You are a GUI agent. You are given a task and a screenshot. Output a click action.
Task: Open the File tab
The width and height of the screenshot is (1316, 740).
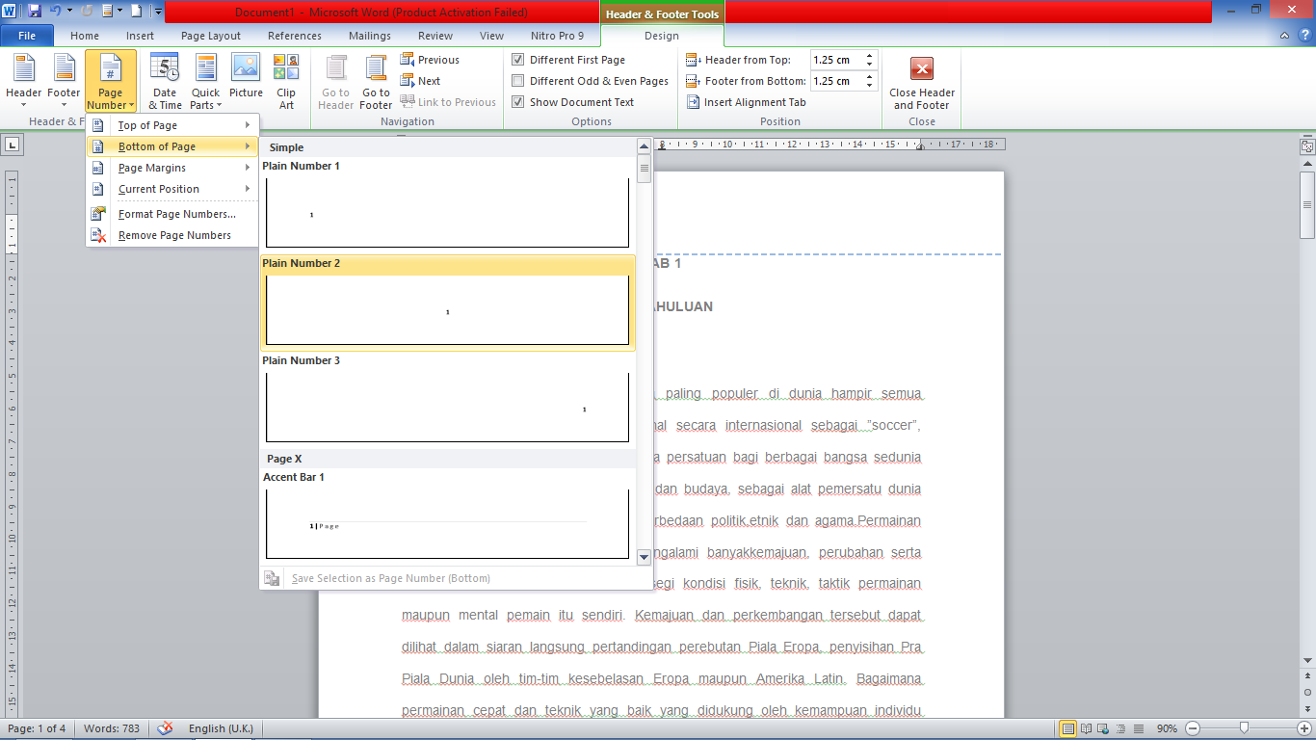(27, 36)
